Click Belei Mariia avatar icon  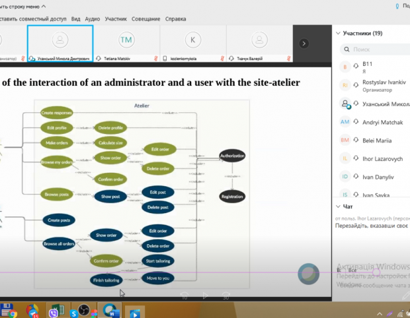[345, 140]
